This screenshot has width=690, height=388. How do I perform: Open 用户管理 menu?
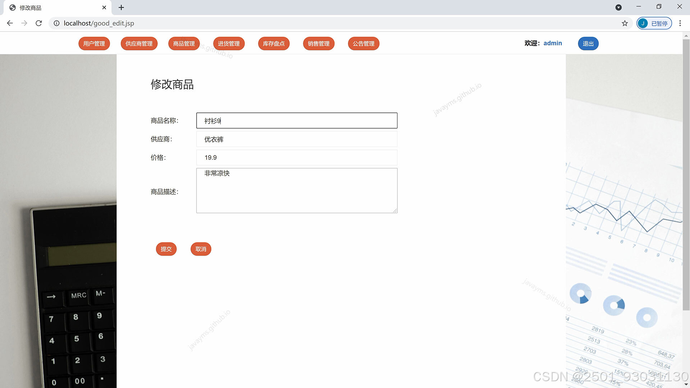coord(94,43)
